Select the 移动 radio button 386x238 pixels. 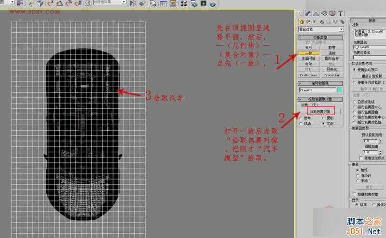(301, 124)
